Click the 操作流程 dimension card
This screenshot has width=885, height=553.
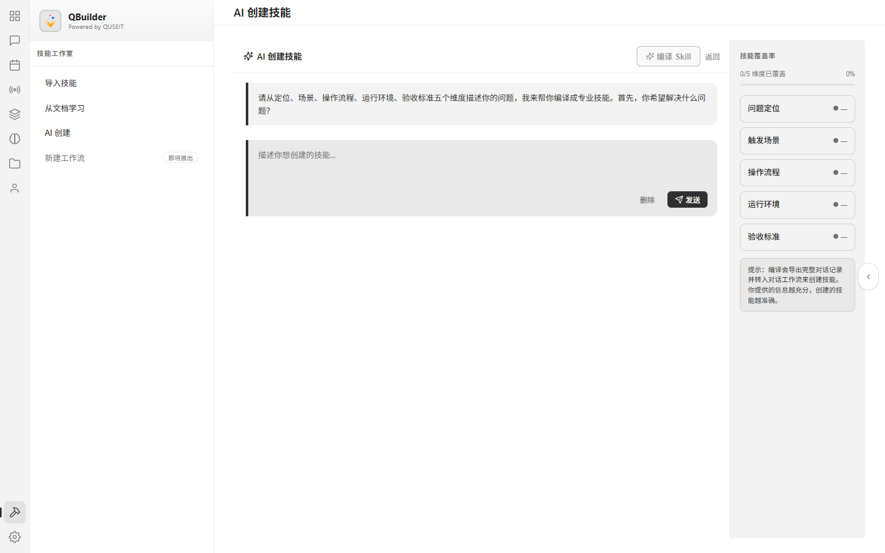[x=797, y=173]
